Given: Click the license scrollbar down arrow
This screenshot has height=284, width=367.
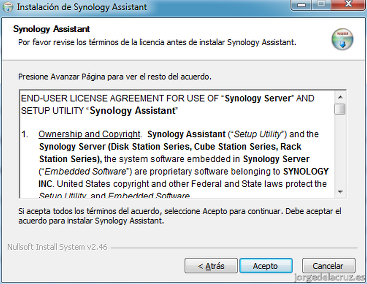Looking at the screenshot, I should tap(340, 192).
